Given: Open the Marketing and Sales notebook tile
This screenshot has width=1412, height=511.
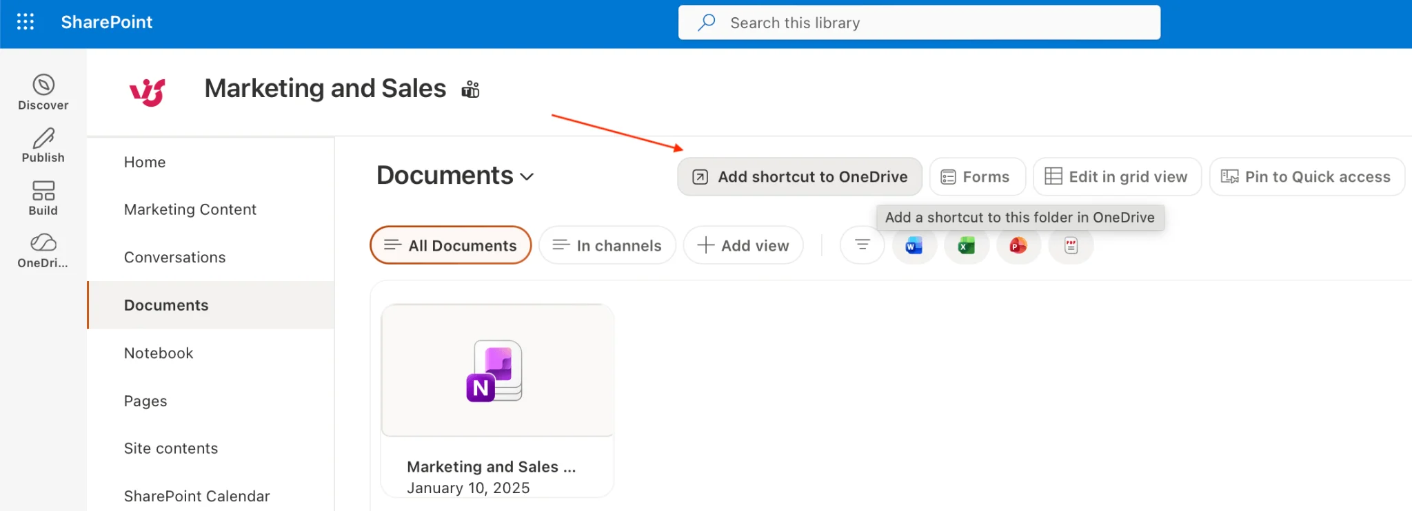Looking at the screenshot, I should point(497,400).
